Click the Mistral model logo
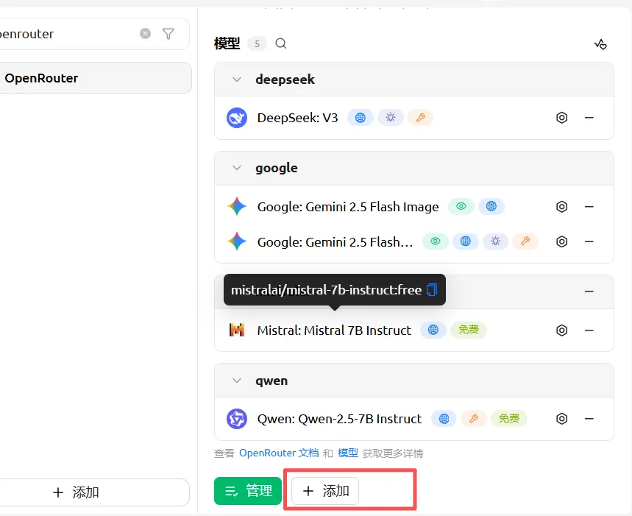Screen dimensions: 632x516 (237, 331)
